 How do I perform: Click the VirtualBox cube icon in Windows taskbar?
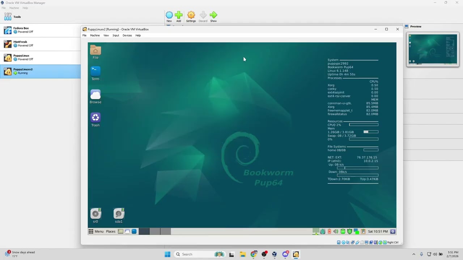(275, 254)
